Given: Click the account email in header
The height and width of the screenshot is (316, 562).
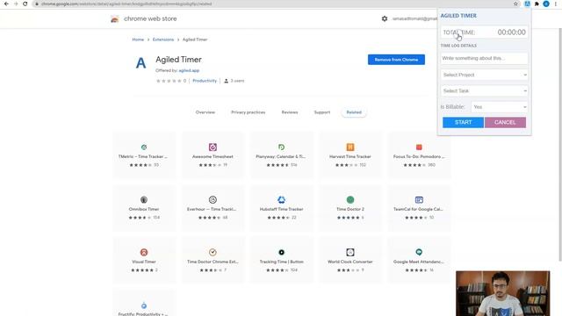Looking at the screenshot, I should pyautogui.click(x=414, y=18).
